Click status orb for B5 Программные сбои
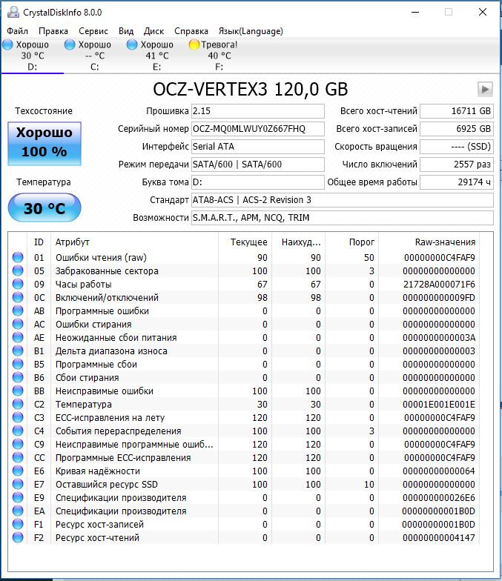This screenshot has height=581, width=502. [x=18, y=364]
